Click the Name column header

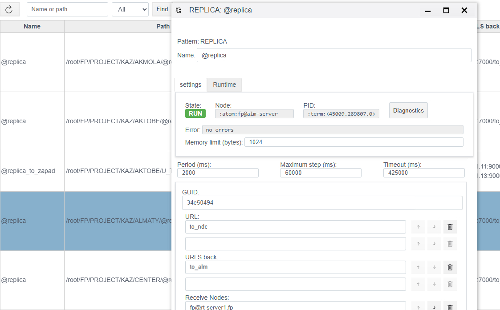click(32, 26)
